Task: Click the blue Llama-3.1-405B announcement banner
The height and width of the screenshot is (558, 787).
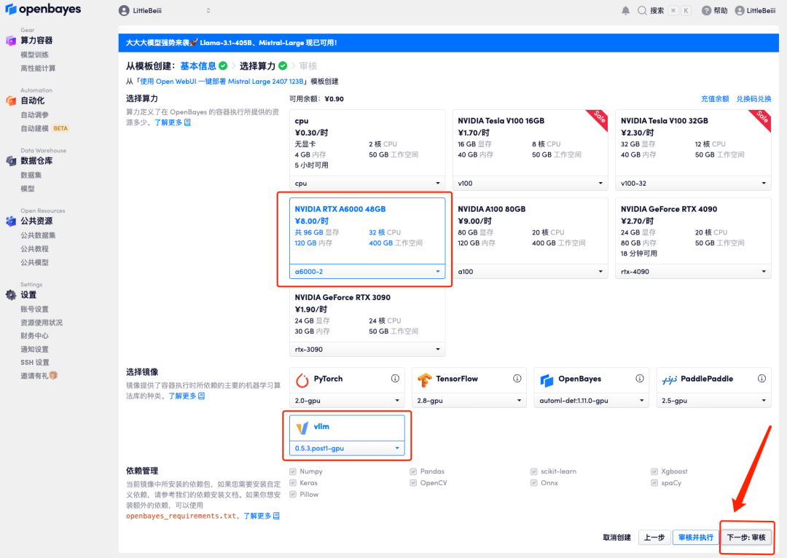Action: coord(449,43)
